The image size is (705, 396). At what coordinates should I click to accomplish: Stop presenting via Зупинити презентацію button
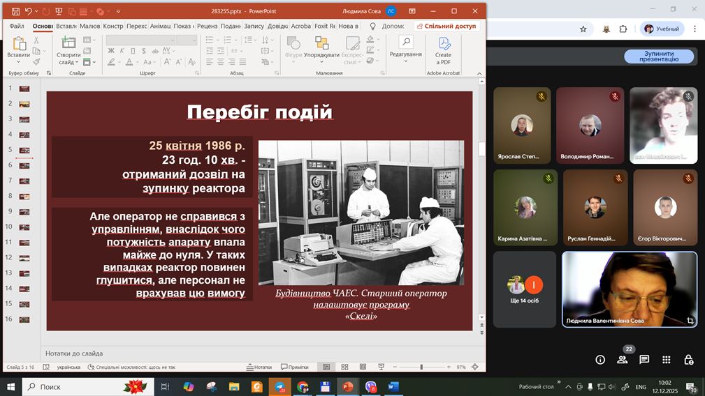click(659, 56)
